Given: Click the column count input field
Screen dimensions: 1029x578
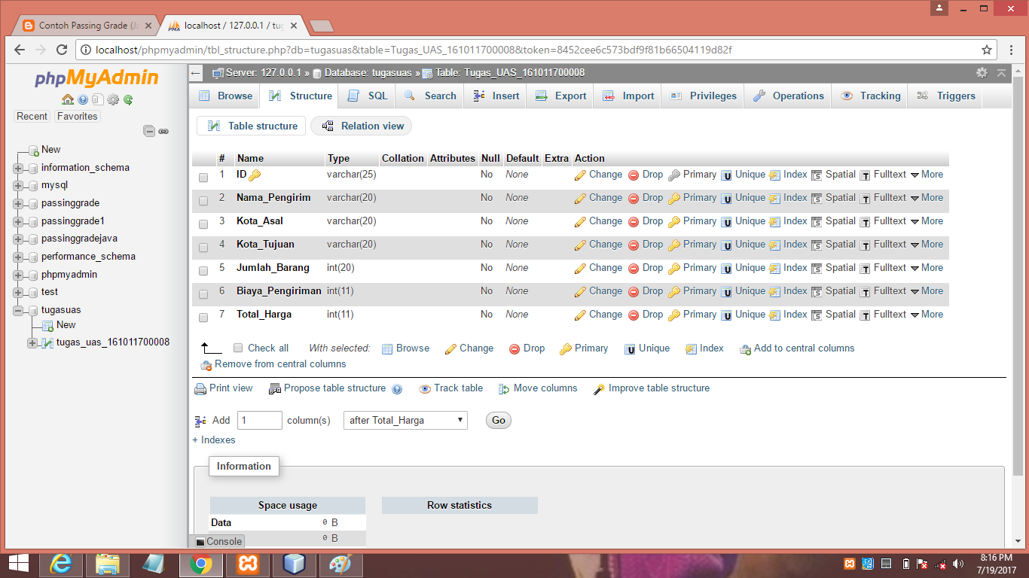Looking at the screenshot, I should point(259,420).
